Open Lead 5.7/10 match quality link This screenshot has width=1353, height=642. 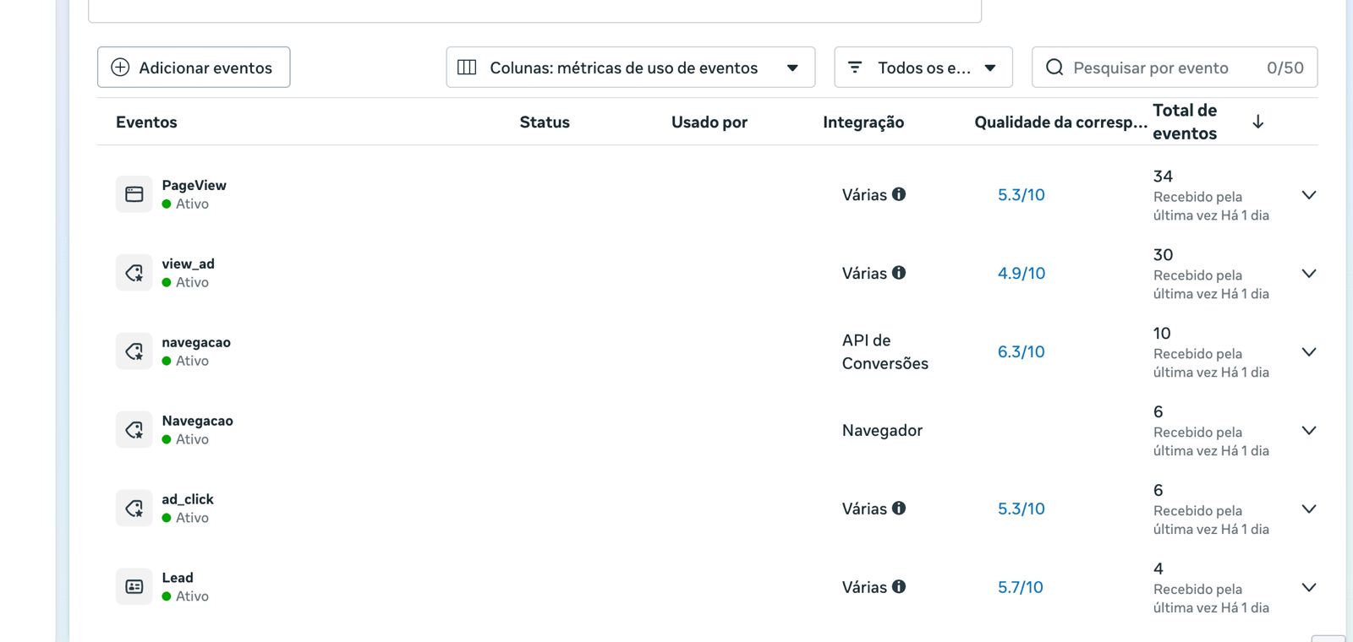click(x=1021, y=587)
